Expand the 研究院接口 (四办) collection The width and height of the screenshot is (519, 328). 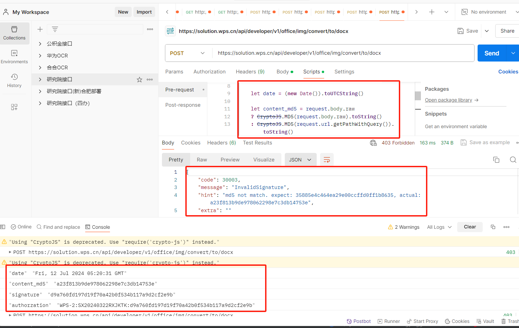(x=40, y=103)
